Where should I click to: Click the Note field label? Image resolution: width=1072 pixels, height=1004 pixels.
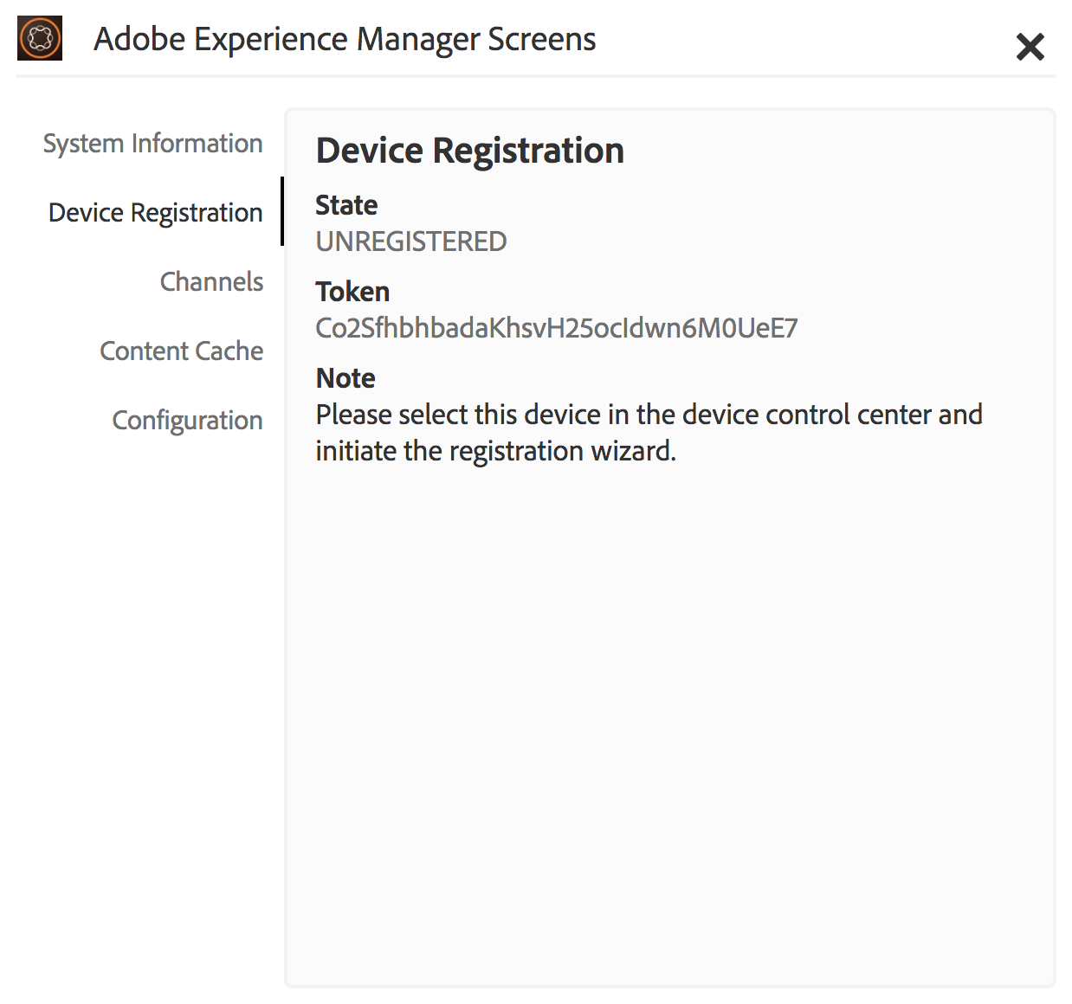point(345,378)
